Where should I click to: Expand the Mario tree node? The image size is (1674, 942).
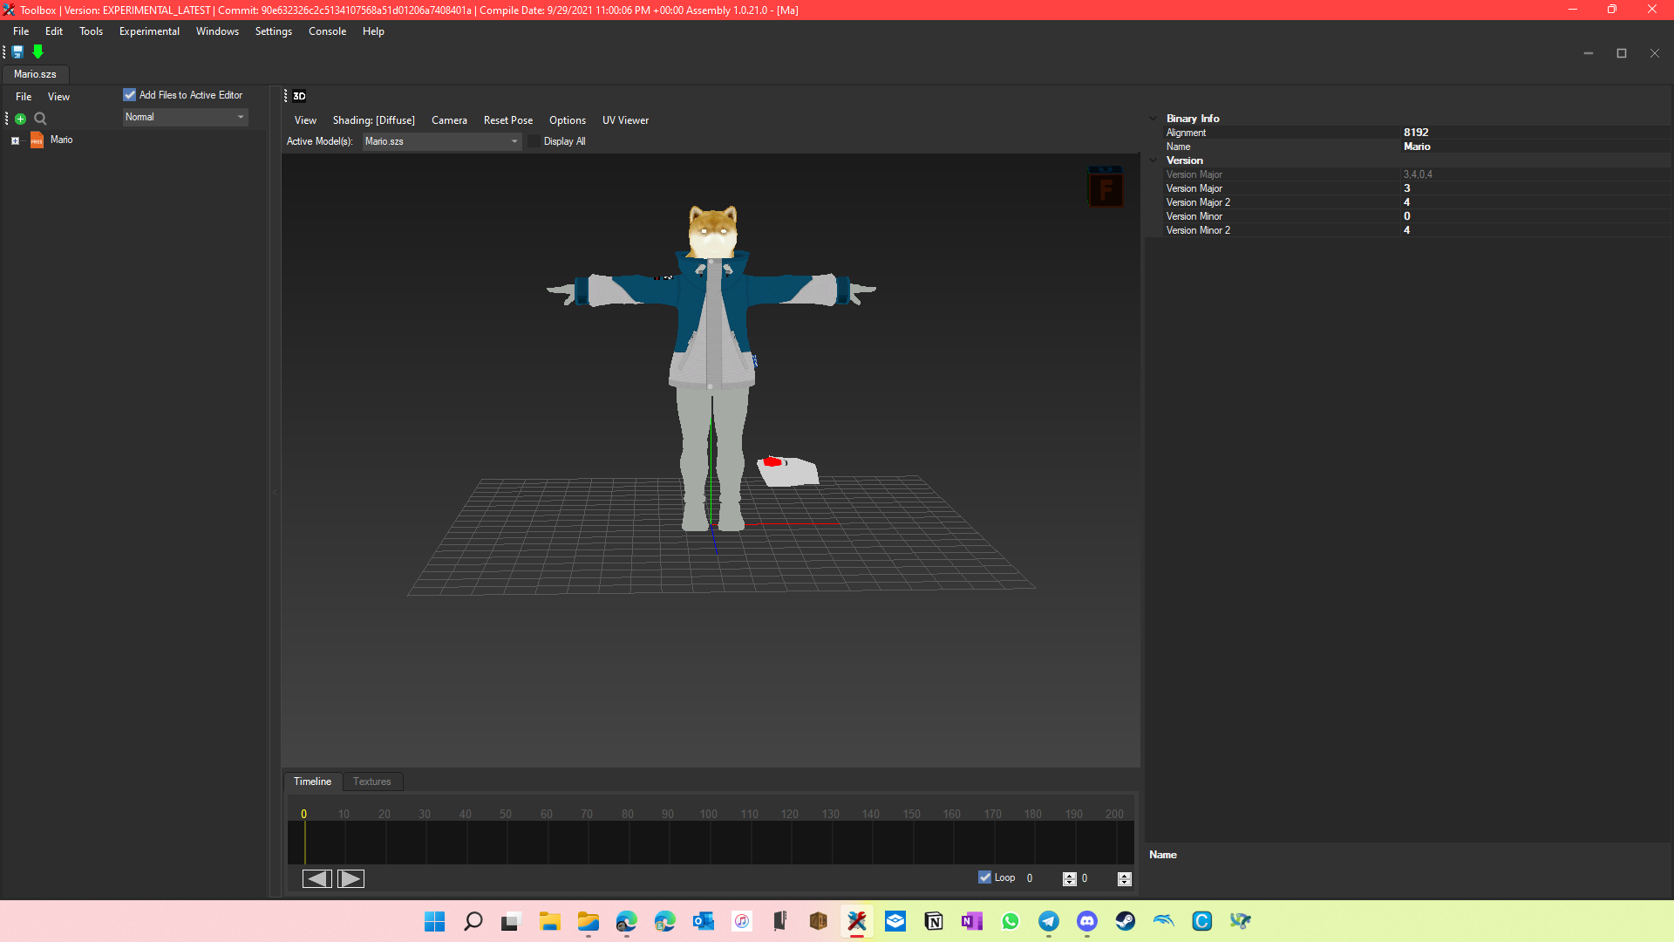[15, 140]
